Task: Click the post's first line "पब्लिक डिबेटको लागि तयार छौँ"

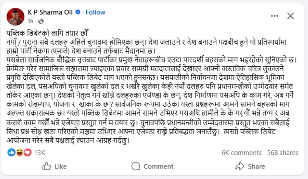Action: coord(48,32)
